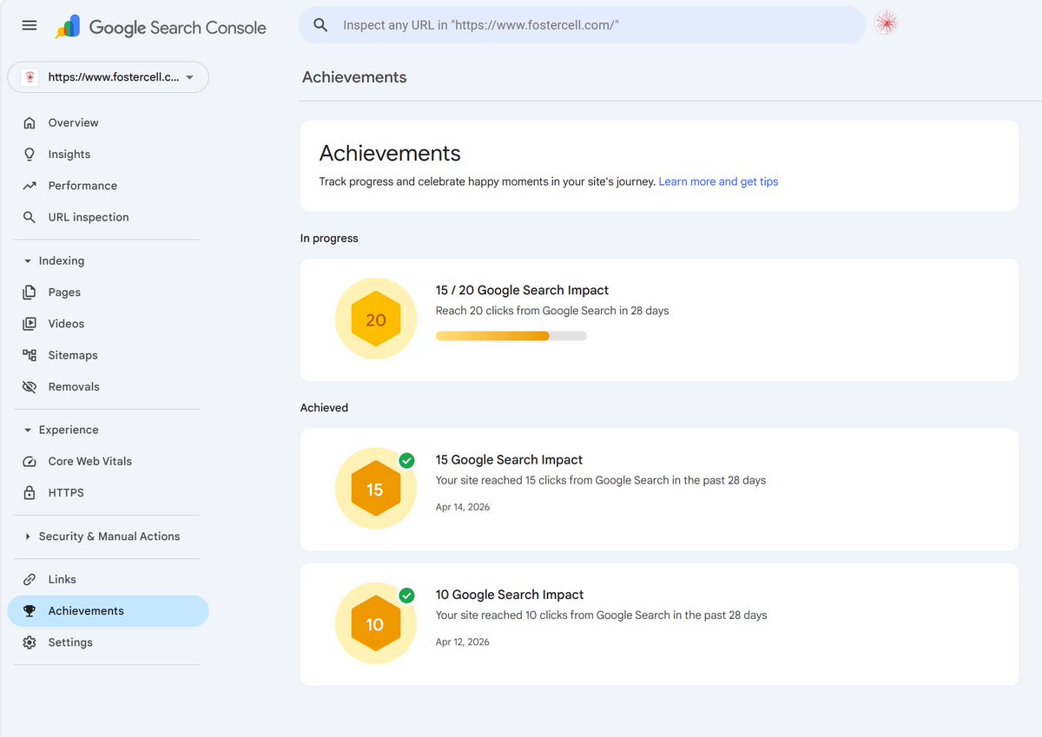Click the Pages document icon
The height and width of the screenshot is (737, 1042).
click(30, 293)
